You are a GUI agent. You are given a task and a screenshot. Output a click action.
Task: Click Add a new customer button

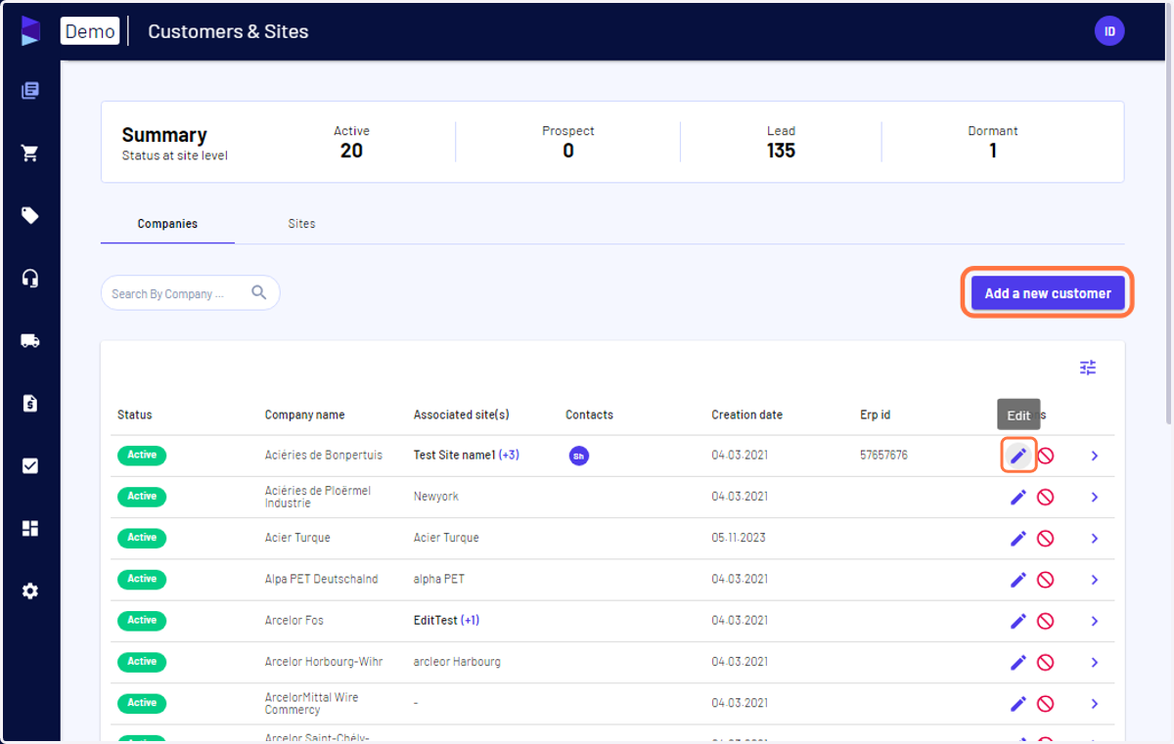(1048, 292)
